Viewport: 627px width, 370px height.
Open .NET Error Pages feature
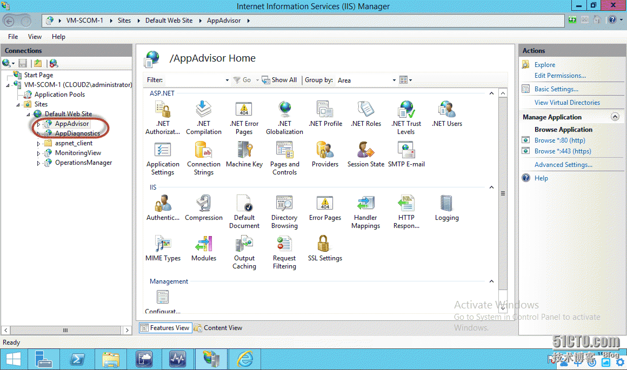pyautogui.click(x=244, y=117)
